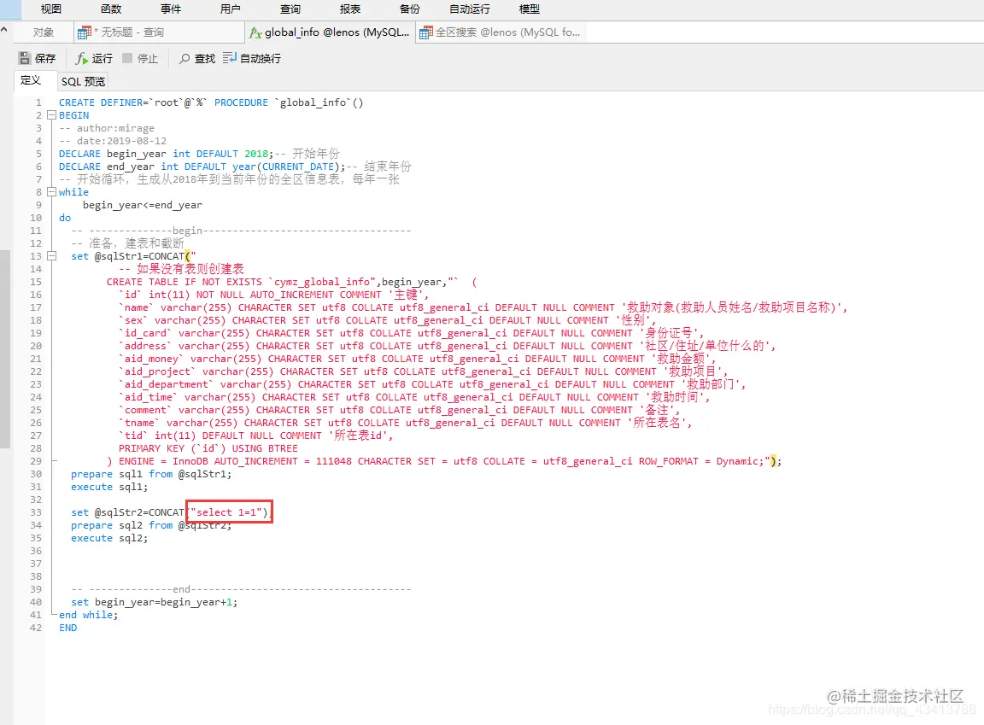Click the 'end while;' line
This screenshot has width=984, height=725.
[89, 615]
